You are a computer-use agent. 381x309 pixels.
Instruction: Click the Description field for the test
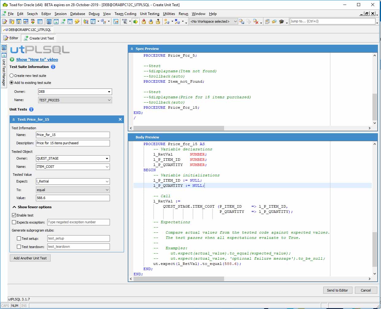(73, 143)
